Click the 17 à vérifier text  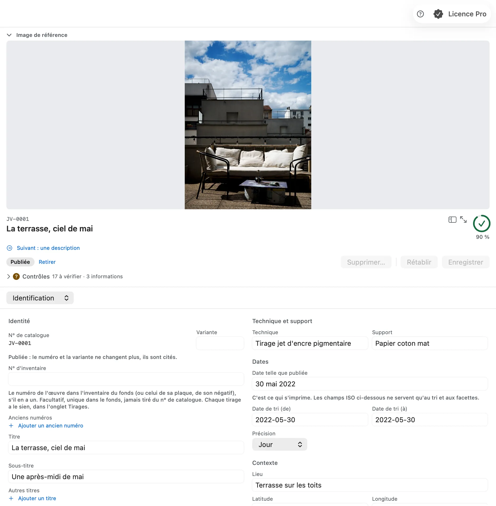[67, 276]
